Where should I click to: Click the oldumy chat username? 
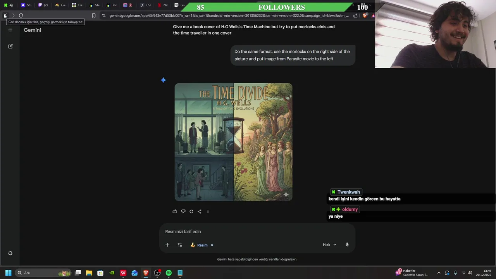(x=350, y=210)
